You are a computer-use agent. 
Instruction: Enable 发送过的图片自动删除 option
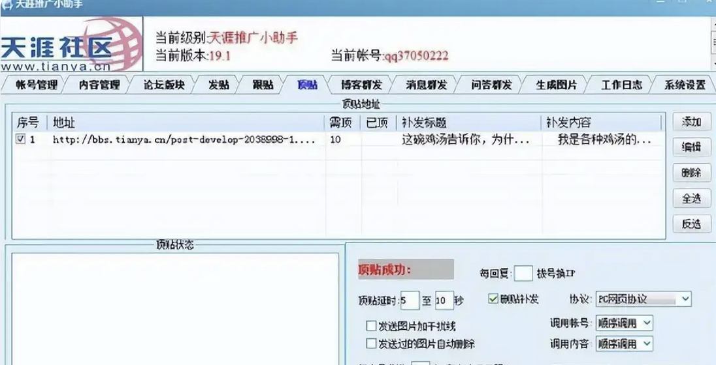(371, 343)
